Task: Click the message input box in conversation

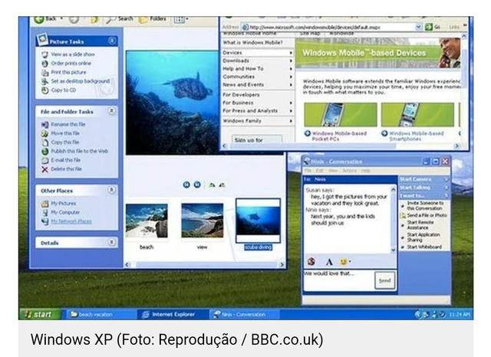Action: click(338, 280)
